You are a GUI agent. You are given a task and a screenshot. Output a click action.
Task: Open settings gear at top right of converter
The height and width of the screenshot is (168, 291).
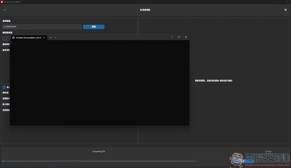coord(285,10)
